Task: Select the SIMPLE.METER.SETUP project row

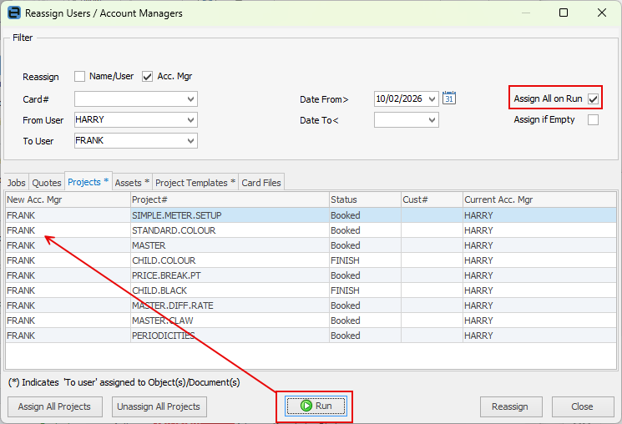Action: 311,215
